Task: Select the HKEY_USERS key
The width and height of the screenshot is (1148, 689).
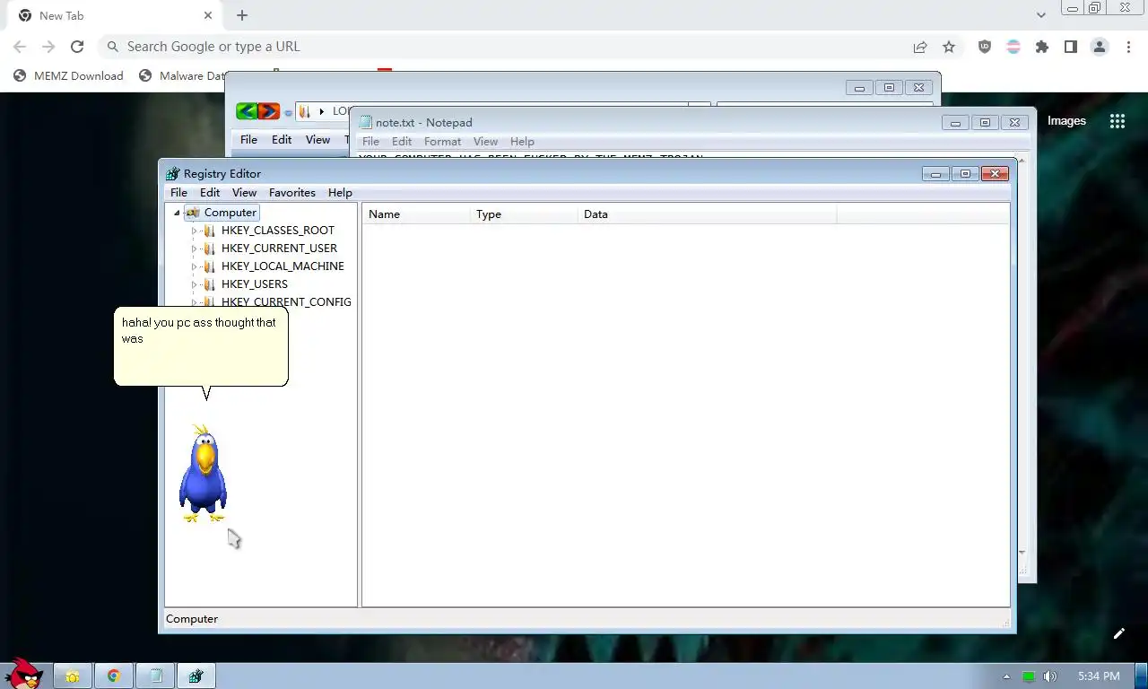Action: point(254,284)
